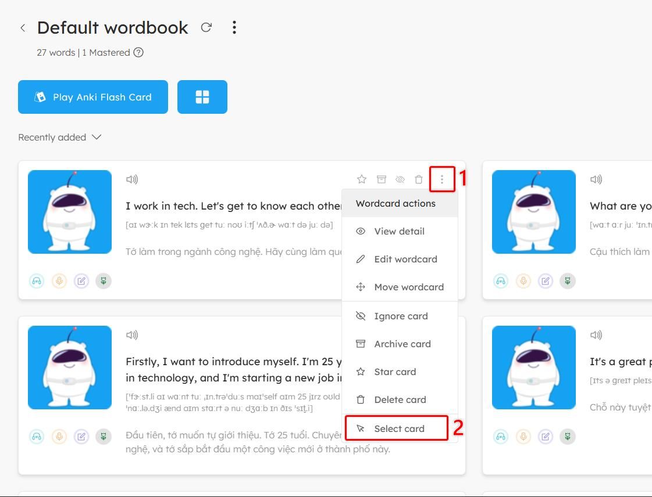Toggle ignore eye icon on first card
Viewport: 652px width, 497px height.
point(400,179)
